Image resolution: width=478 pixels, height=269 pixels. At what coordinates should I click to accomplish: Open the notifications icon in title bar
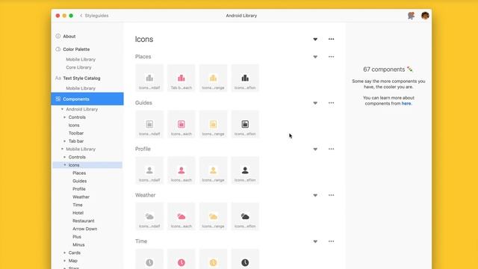click(411, 16)
